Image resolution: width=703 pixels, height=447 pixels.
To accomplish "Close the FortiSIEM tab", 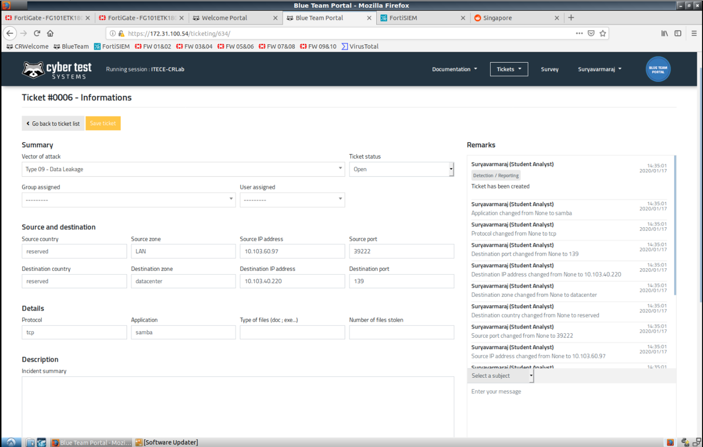I will point(463,18).
